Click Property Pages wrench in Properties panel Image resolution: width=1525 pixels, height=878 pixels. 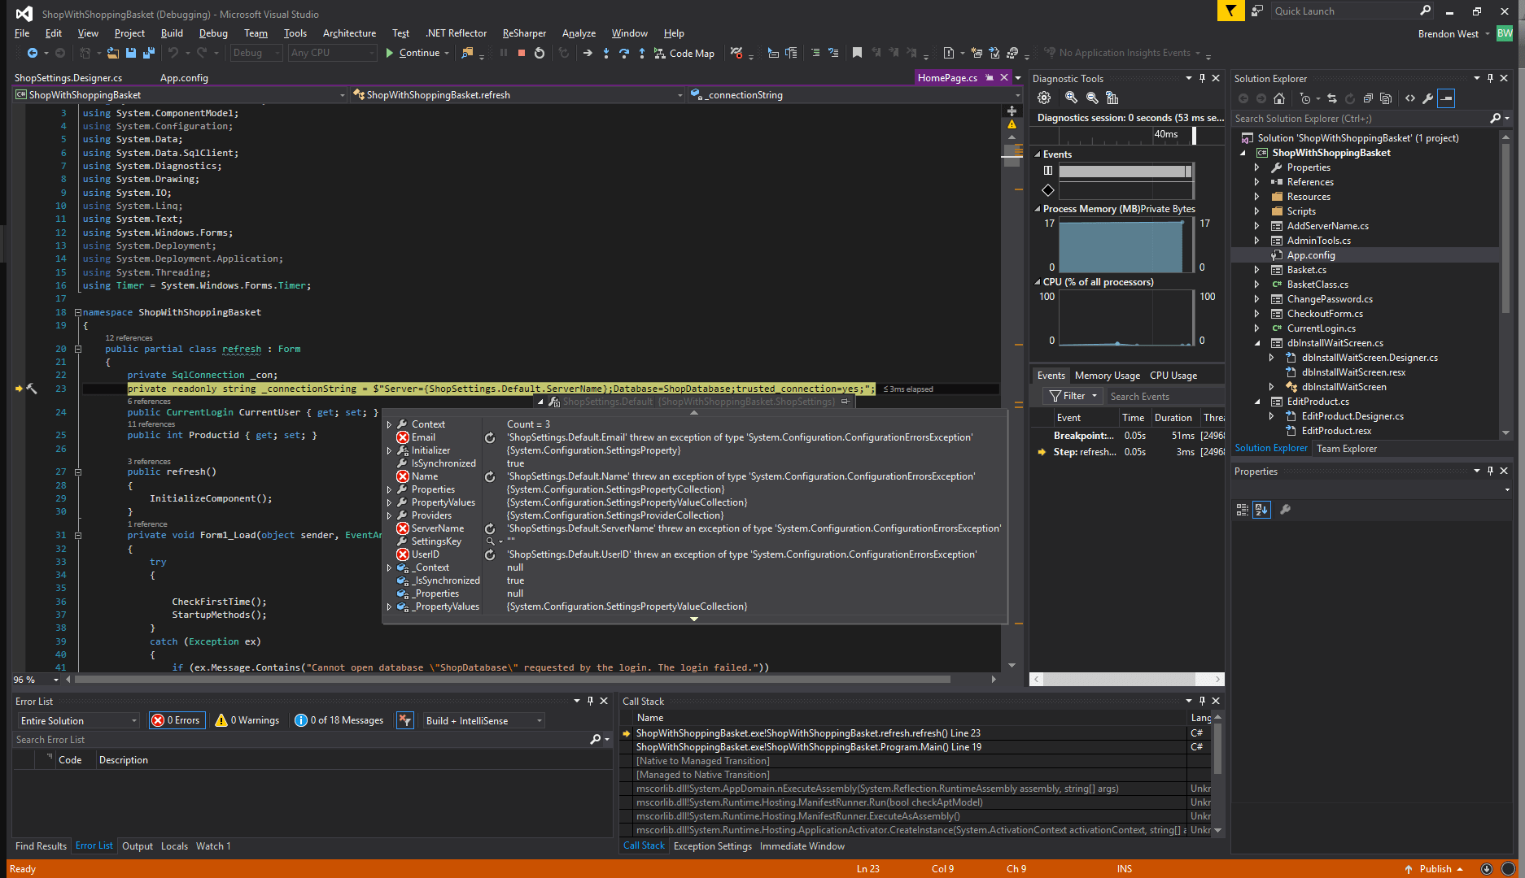(x=1286, y=510)
